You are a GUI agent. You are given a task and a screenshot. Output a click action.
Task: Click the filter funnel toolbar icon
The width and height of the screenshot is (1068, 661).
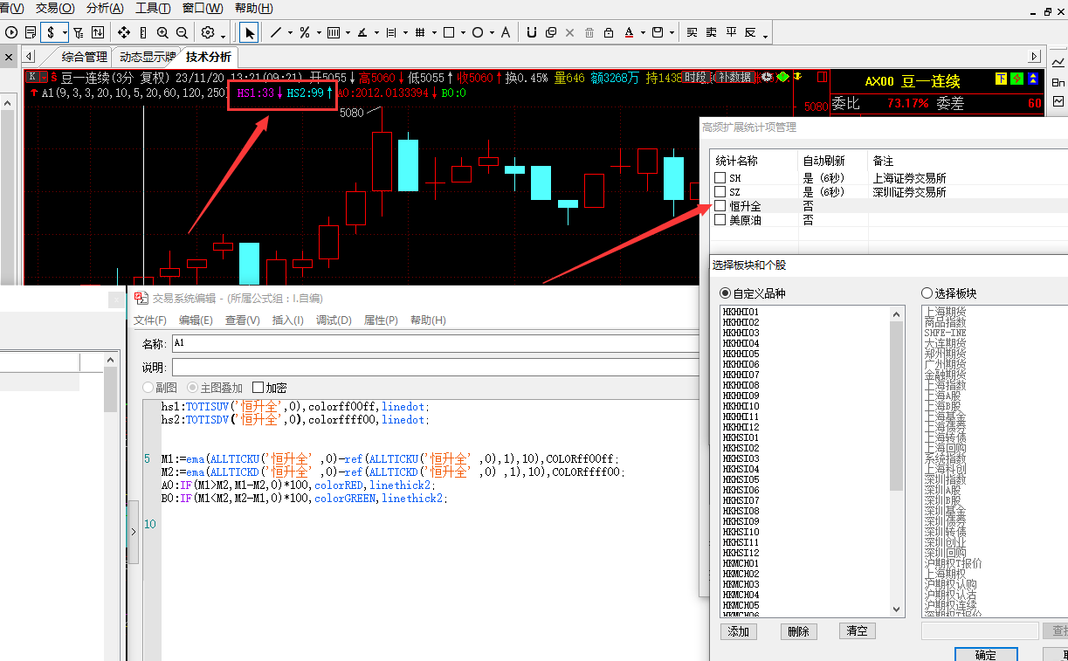(79, 32)
